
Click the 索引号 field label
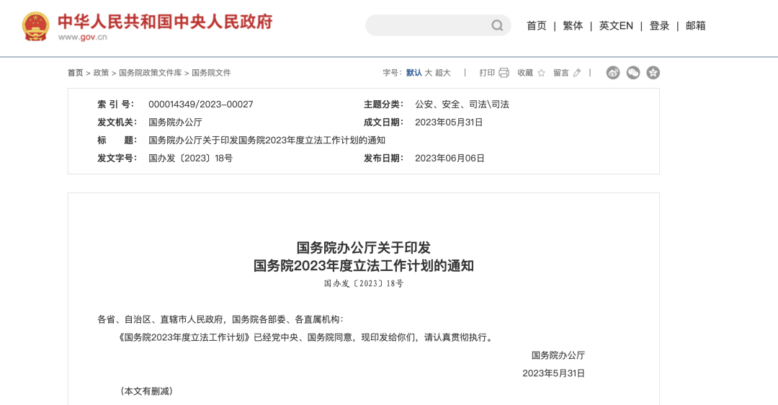coord(115,104)
